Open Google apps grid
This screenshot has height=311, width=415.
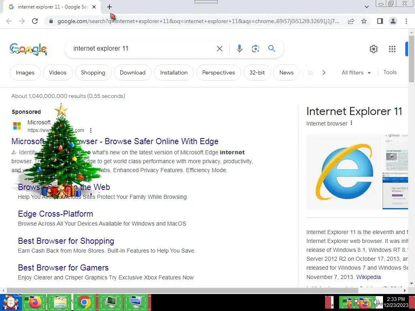[x=392, y=49]
